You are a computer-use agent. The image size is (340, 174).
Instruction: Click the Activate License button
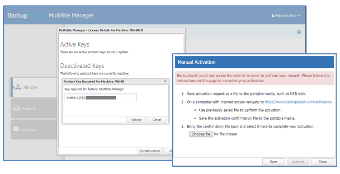coord(150,151)
